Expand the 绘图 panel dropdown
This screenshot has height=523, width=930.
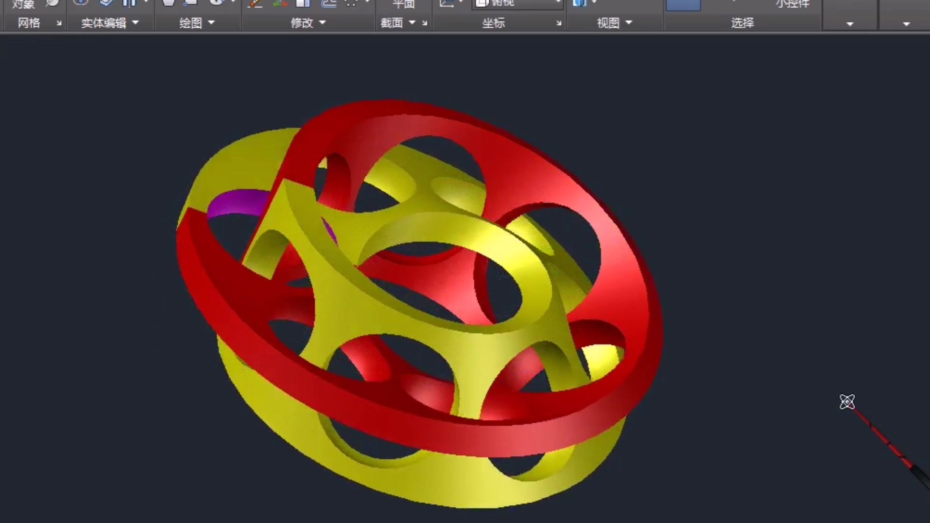coord(211,23)
